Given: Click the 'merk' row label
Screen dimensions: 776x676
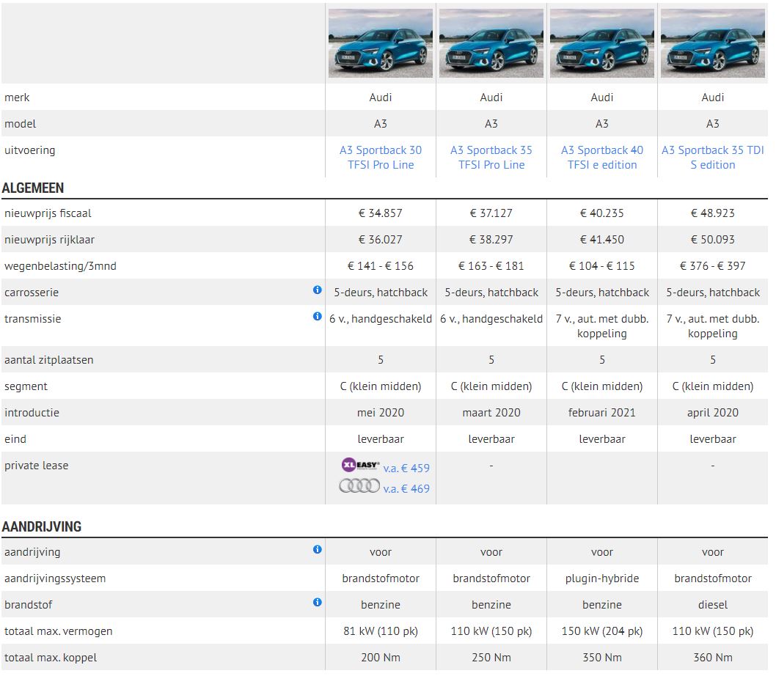Looking at the screenshot, I should point(18,98).
